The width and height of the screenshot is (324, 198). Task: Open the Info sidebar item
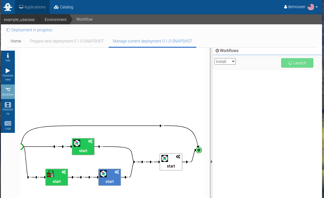(8, 58)
